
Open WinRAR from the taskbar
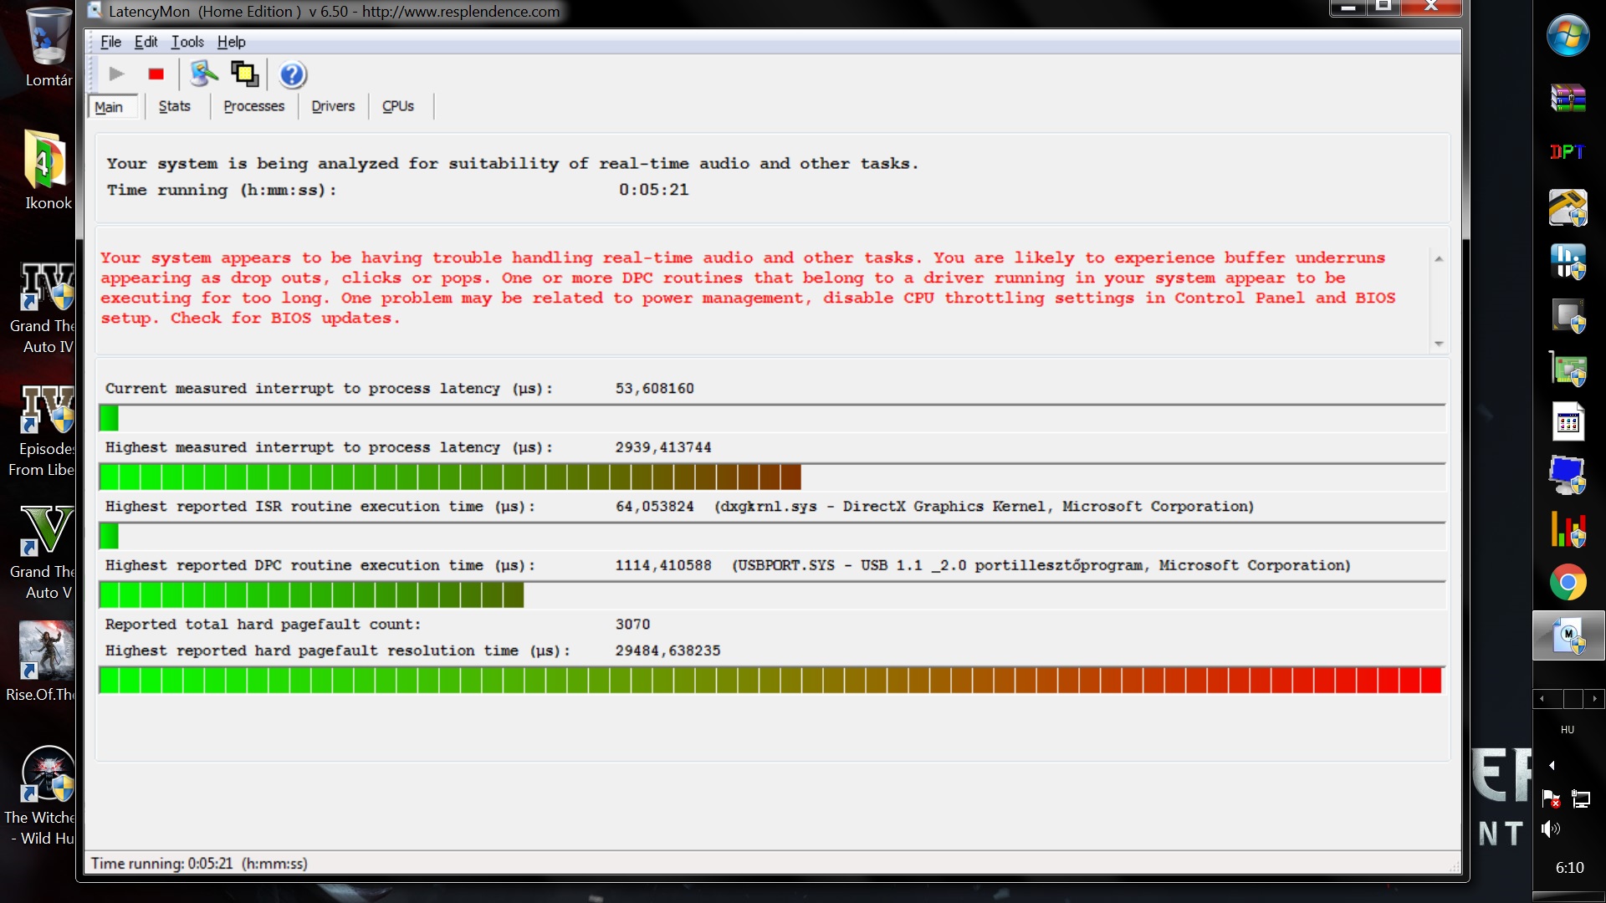1568,98
